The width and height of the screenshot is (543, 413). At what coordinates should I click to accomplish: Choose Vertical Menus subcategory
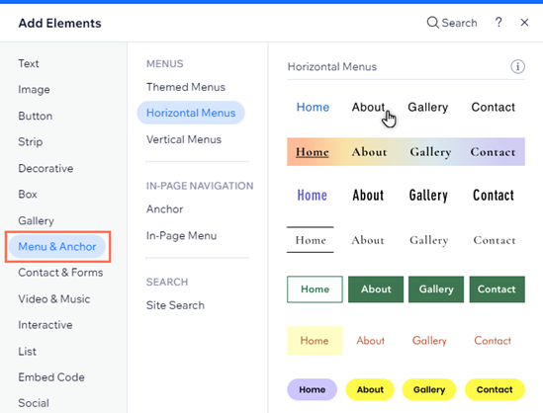click(184, 139)
